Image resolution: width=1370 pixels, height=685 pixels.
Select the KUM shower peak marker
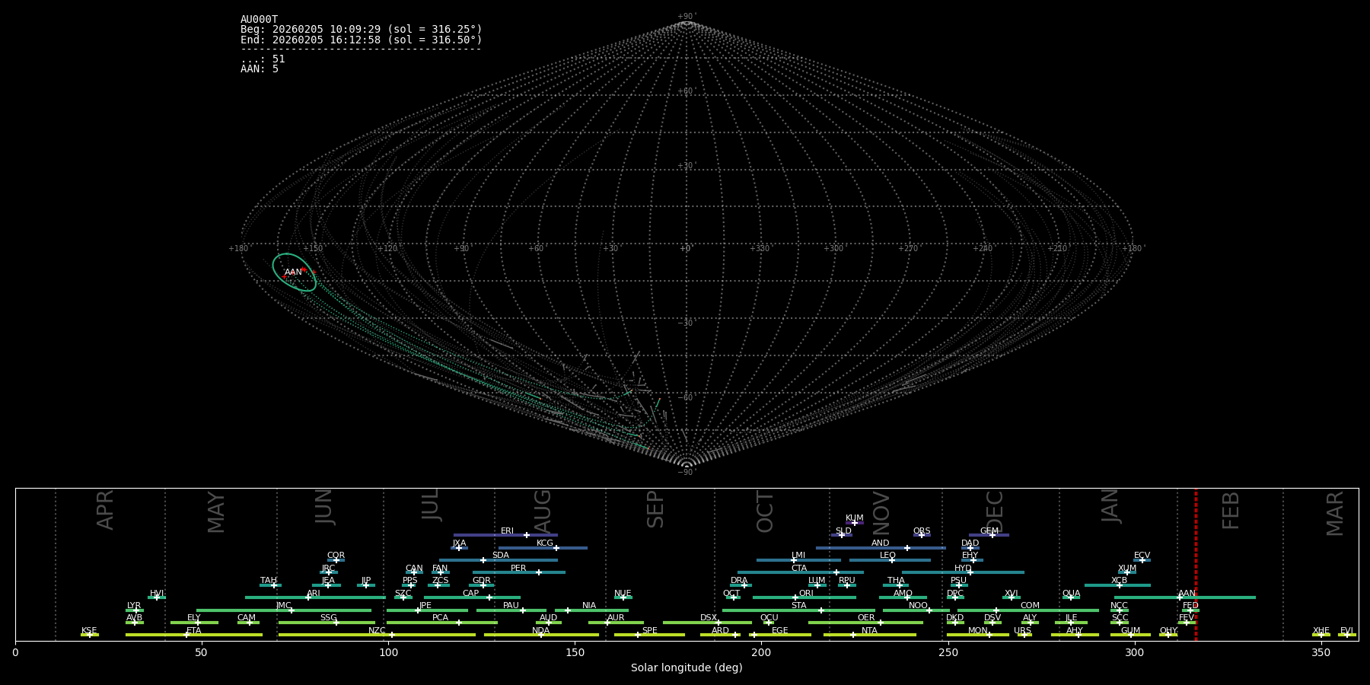pos(854,523)
